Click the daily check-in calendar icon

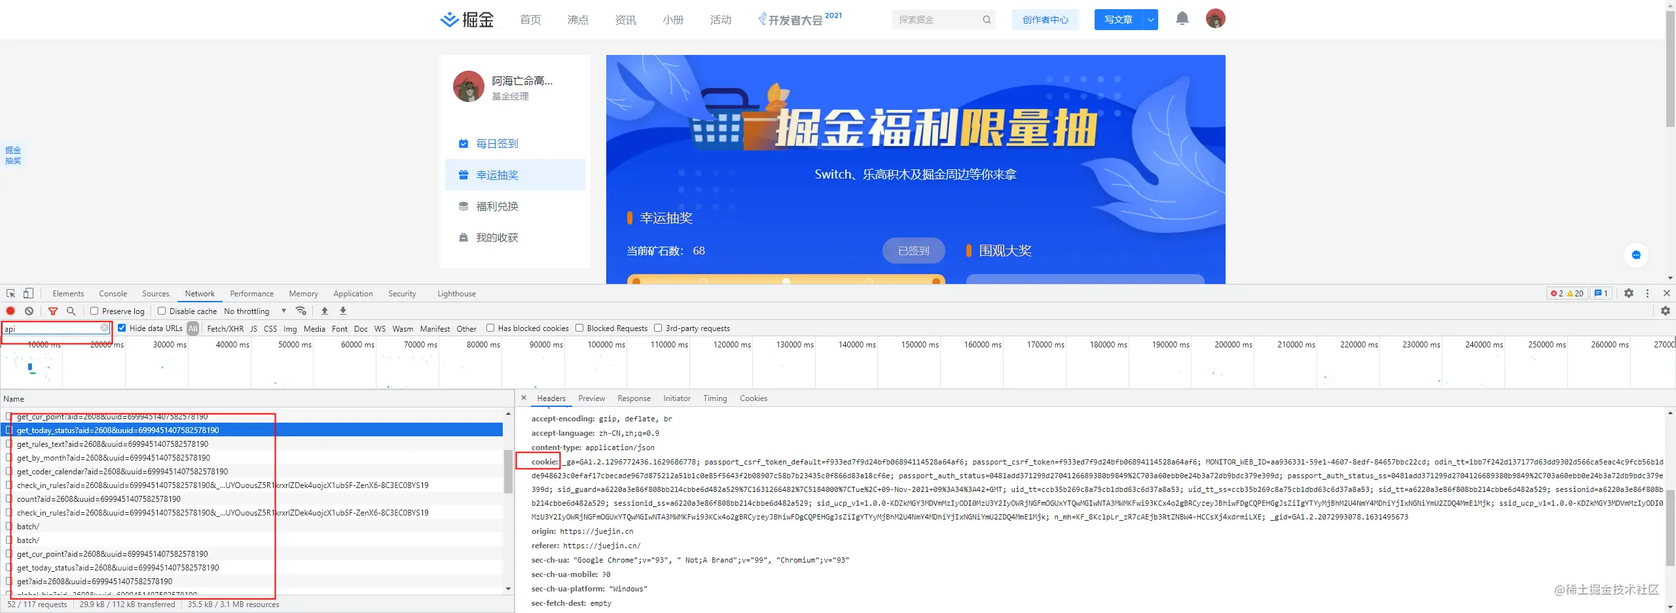tap(464, 143)
